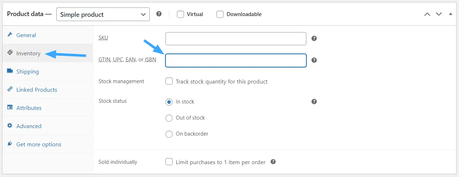
Task: Click the Attributes table icon
Action: (10, 107)
